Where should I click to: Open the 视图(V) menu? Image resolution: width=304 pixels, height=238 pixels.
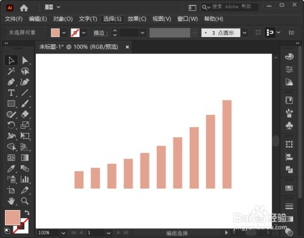coord(162,19)
